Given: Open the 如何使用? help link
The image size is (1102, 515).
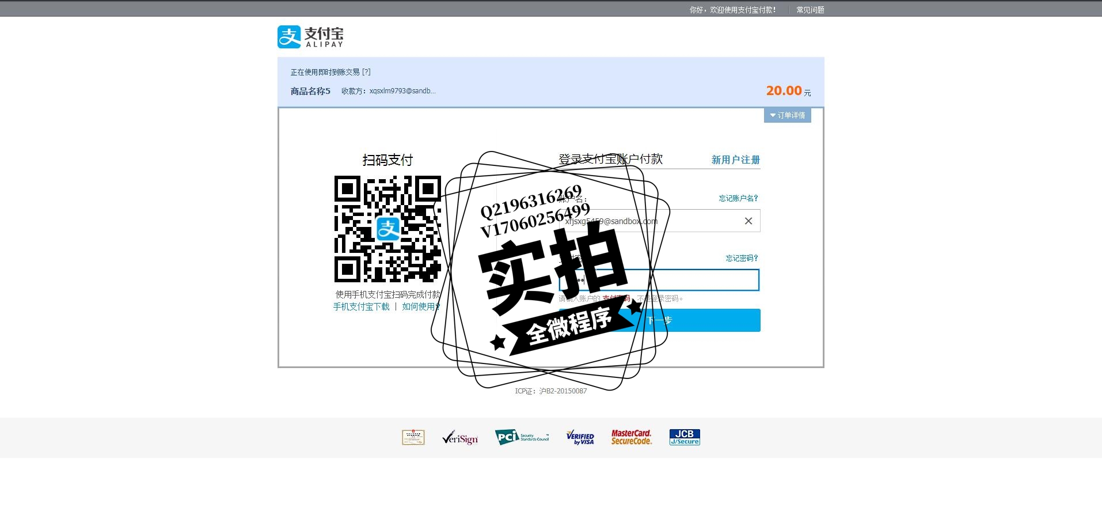Looking at the screenshot, I should [421, 306].
